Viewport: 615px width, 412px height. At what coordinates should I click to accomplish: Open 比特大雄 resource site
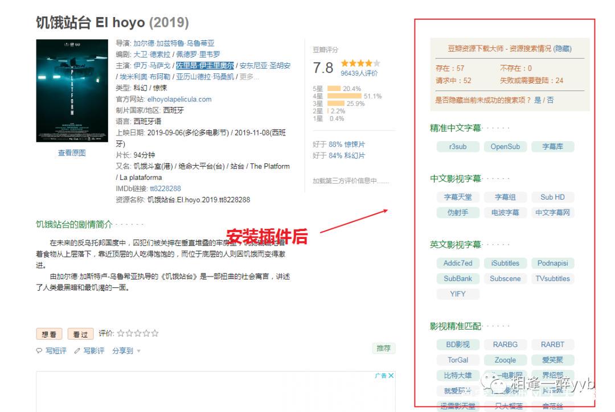click(458, 376)
